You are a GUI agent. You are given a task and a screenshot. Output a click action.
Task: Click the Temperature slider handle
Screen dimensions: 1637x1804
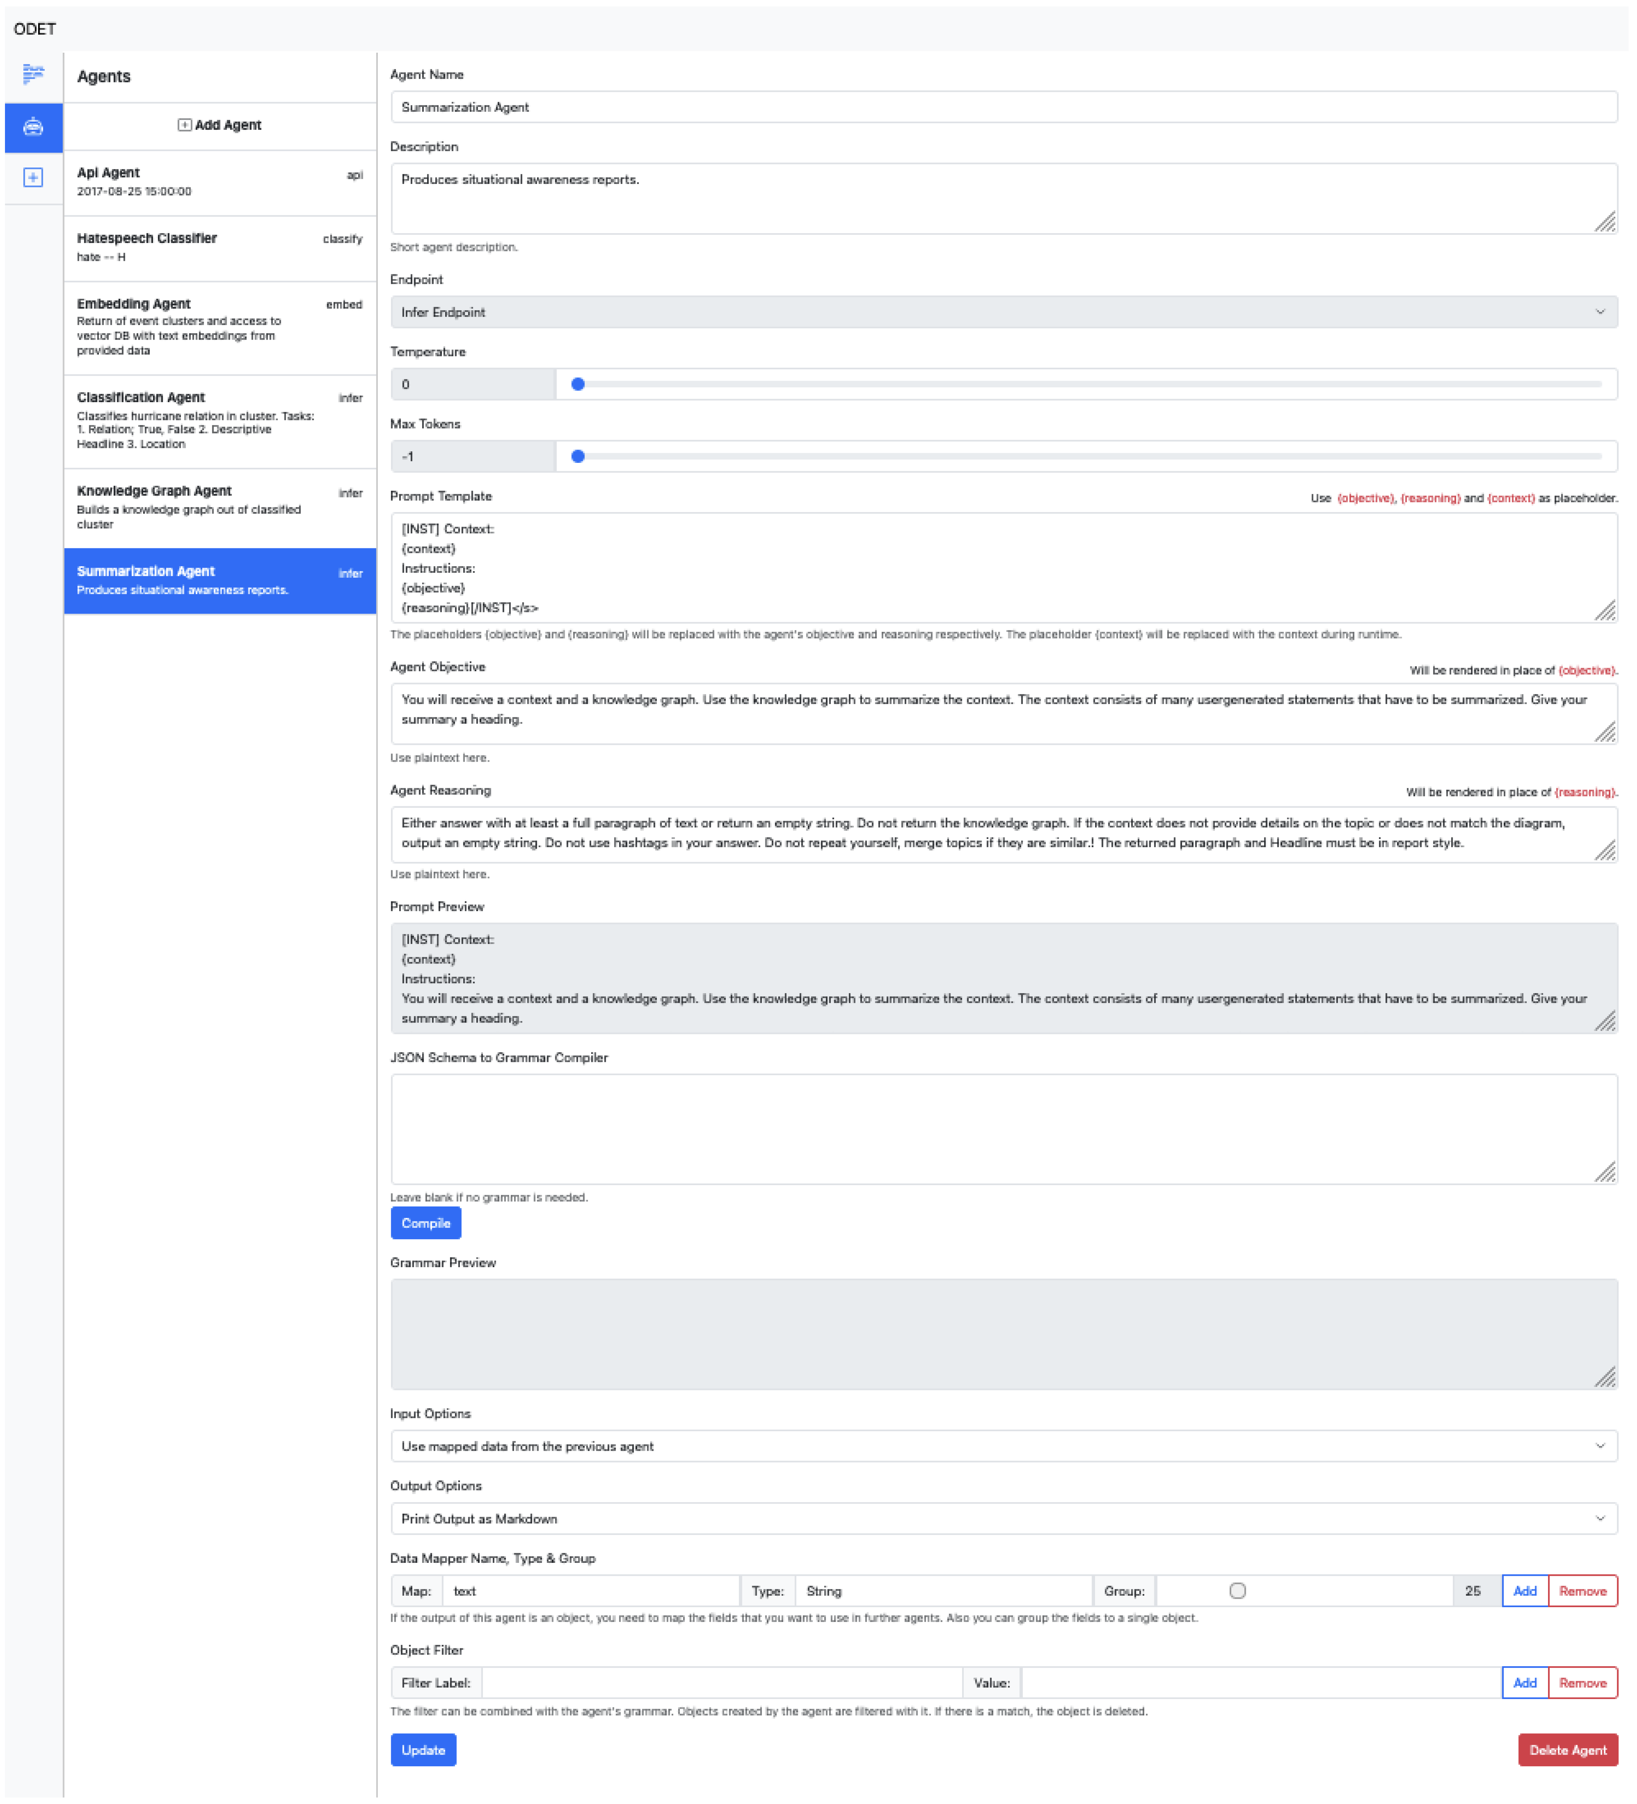point(578,385)
